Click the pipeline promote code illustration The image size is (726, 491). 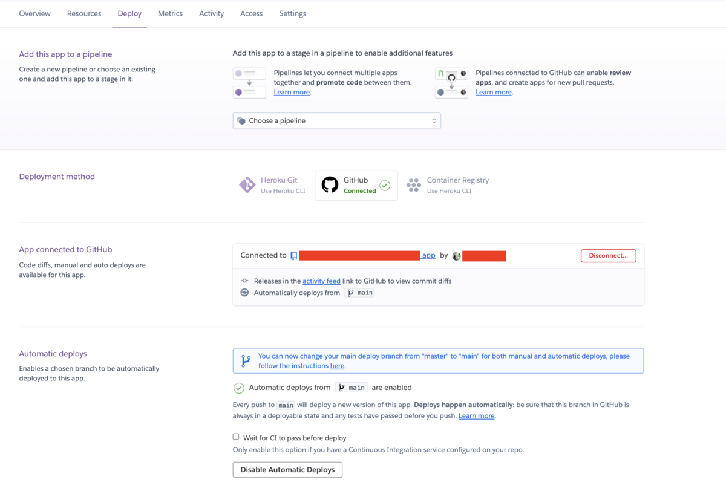(x=249, y=83)
